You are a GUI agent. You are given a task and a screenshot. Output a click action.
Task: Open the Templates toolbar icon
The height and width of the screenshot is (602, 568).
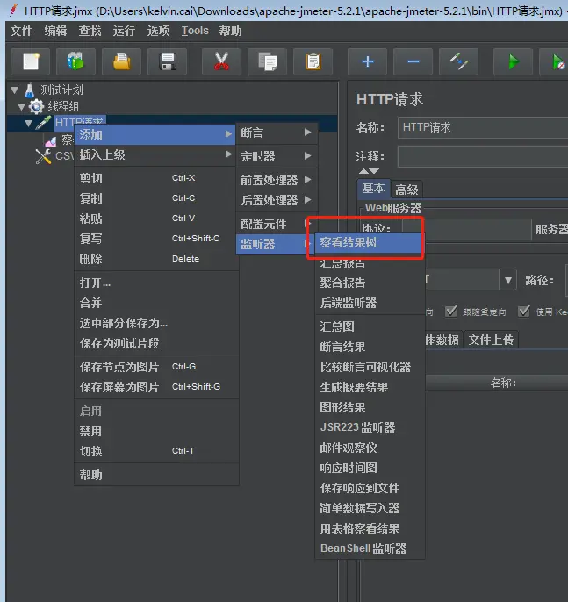coord(75,61)
